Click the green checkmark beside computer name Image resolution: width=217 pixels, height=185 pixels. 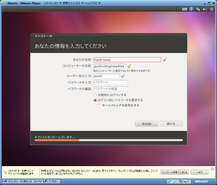click(x=129, y=66)
